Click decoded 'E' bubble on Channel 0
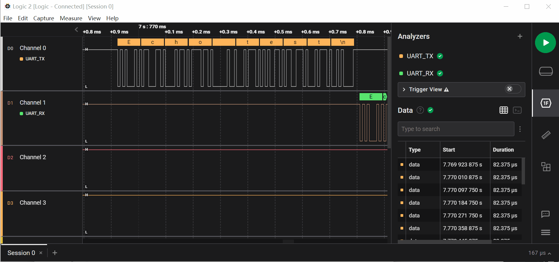This screenshot has height=262, width=559. [x=129, y=42]
